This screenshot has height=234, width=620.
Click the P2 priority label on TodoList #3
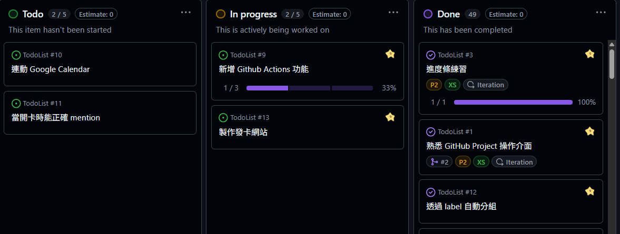tap(434, 85)
